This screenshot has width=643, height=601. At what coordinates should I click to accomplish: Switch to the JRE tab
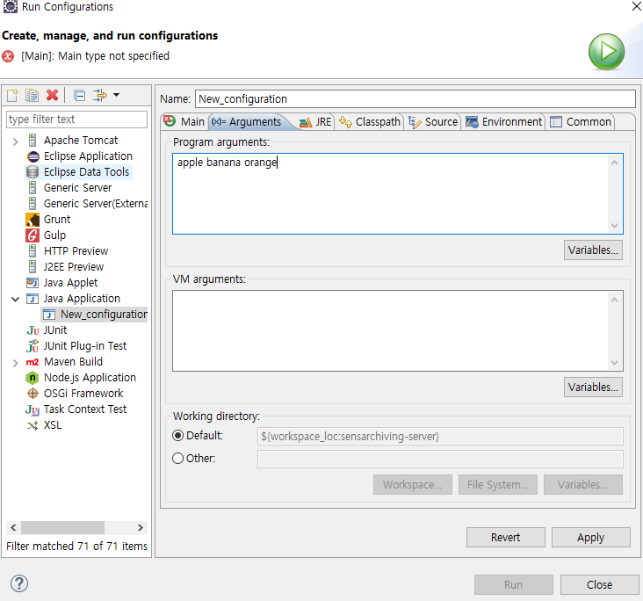[315, 122]
